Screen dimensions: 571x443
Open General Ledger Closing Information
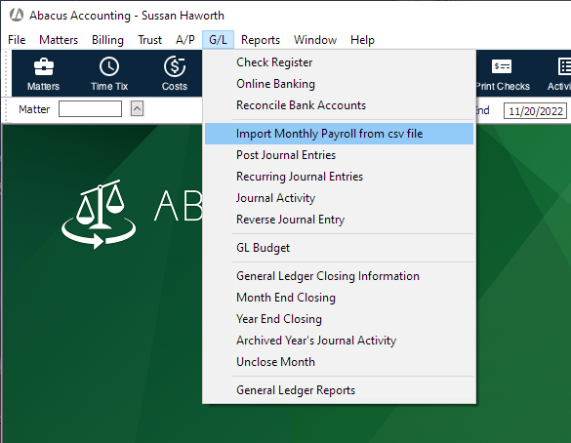pos(339,276)
